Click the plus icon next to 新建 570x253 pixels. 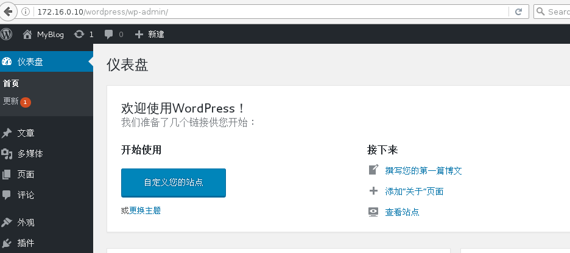[x=139, y=35]
